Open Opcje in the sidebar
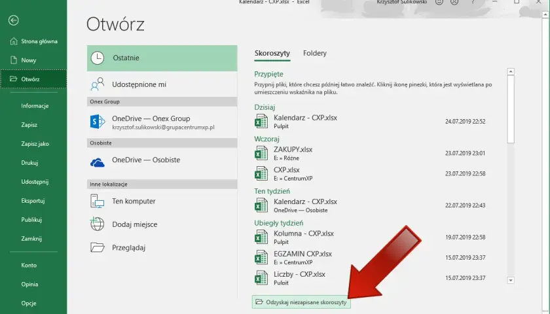The image size is (550, 314). 28,303
